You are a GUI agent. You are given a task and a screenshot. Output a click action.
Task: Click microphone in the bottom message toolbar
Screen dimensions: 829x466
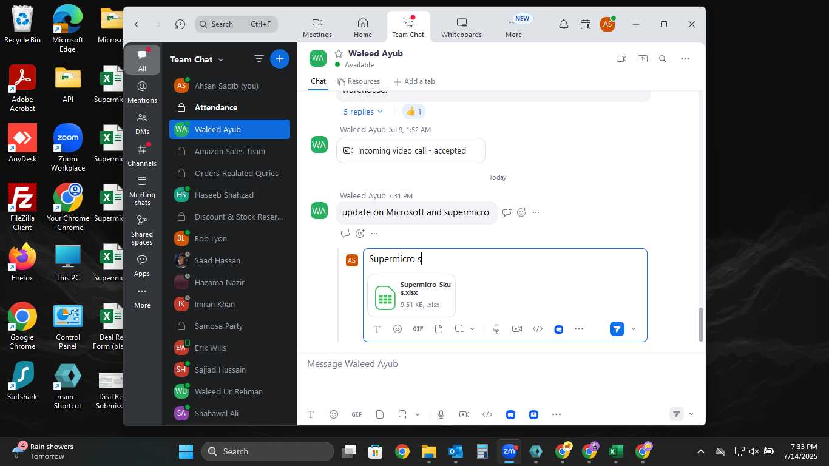[441, 414]
